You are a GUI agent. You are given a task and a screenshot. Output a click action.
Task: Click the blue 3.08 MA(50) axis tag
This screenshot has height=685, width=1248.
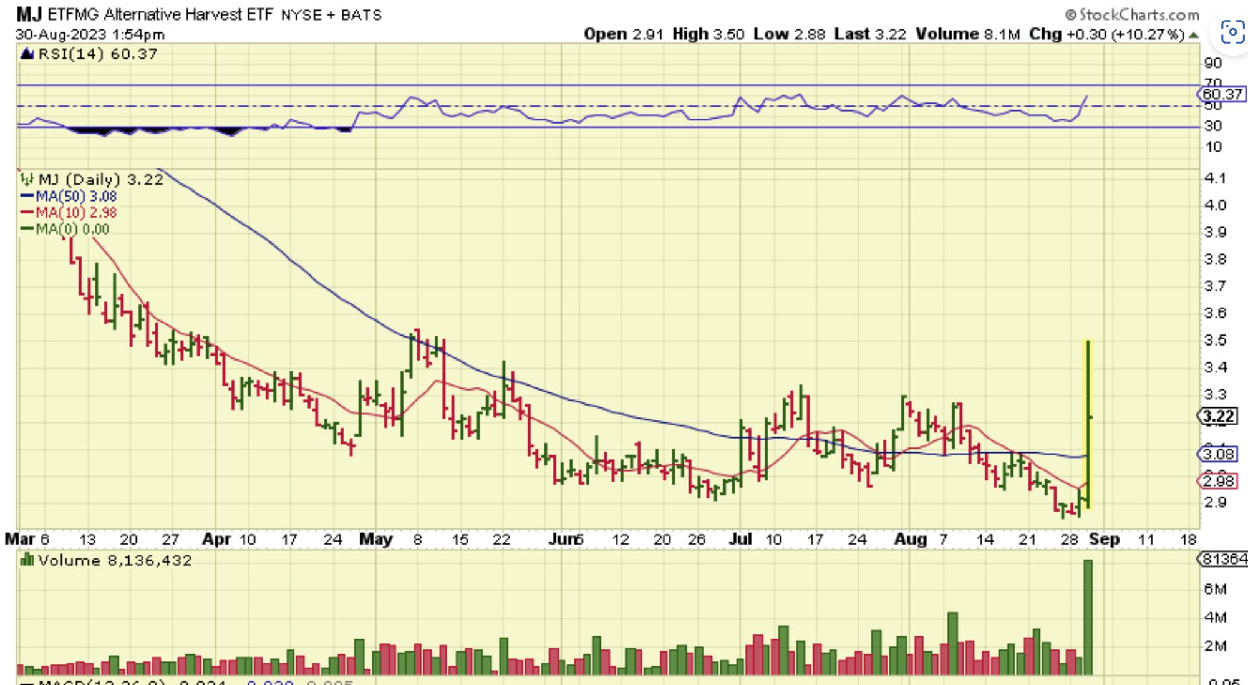[1218, 454]
